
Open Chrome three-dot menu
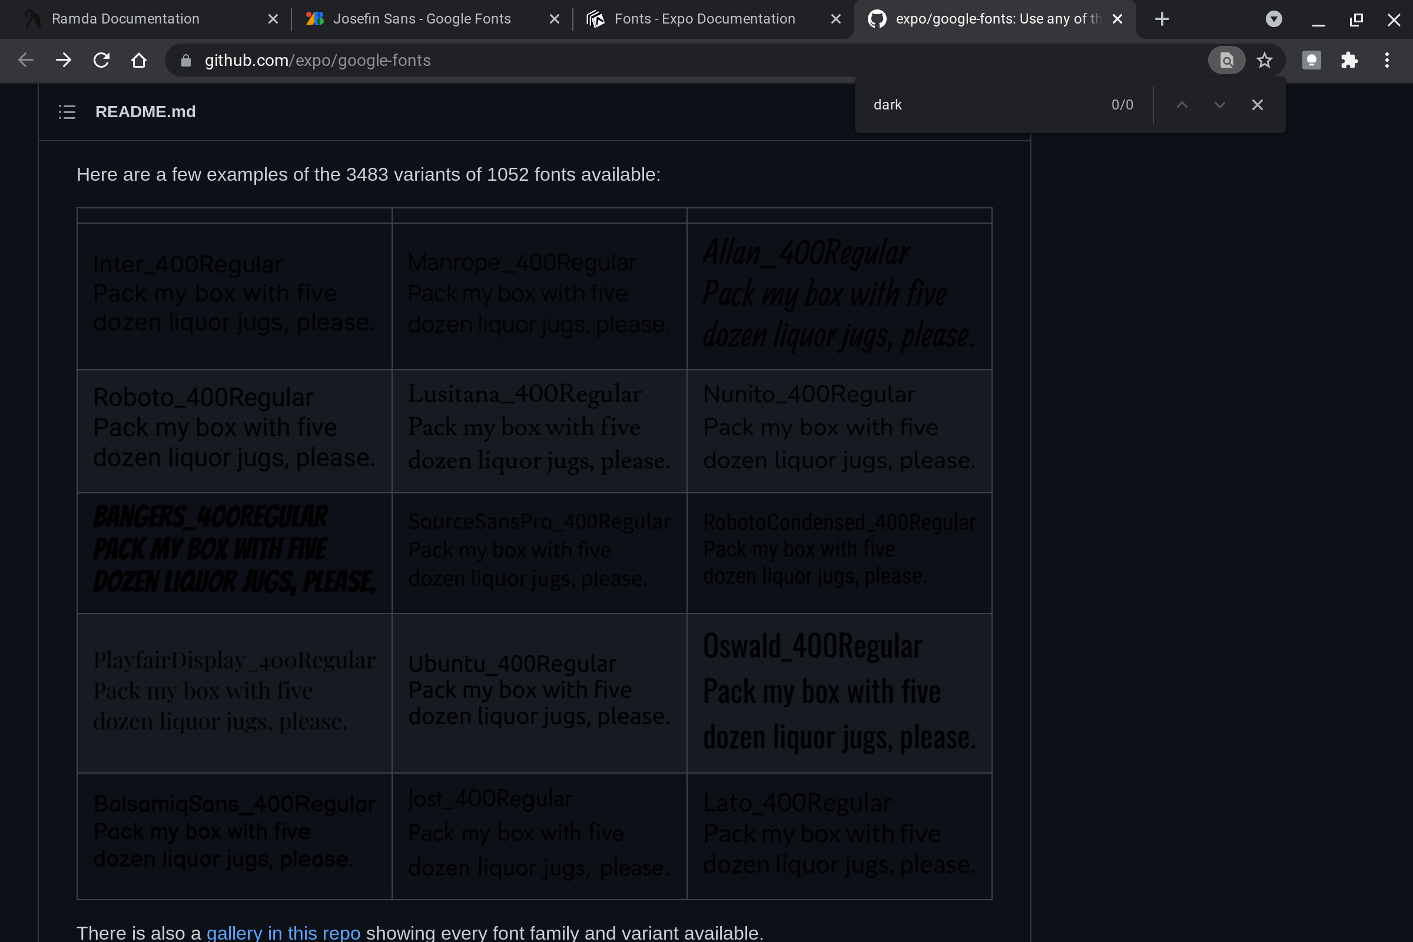tap(1387, 60)
